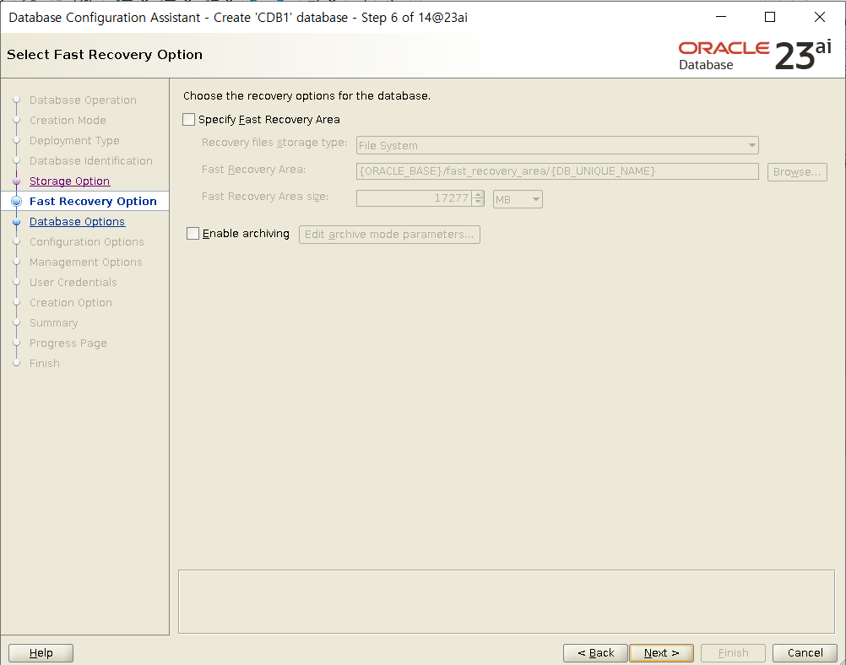Open Recovery files storage type dropdown
Viewport: 846px width, 665px height.
click(557, 145)
